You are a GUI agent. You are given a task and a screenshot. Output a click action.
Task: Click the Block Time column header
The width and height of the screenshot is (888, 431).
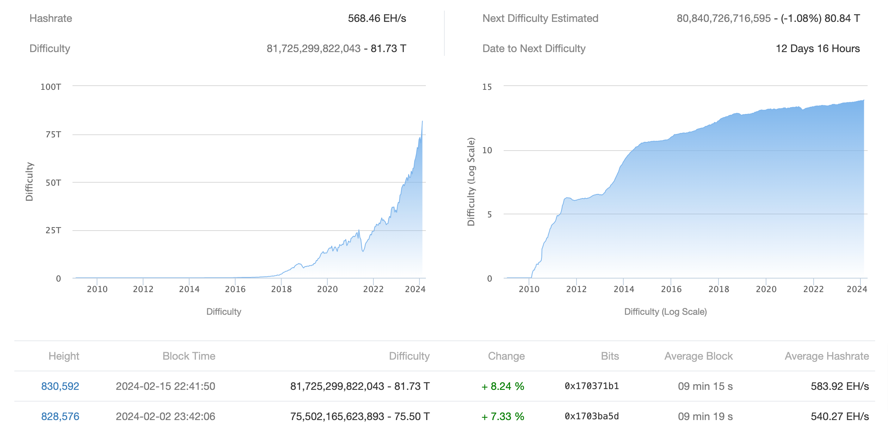(189, 356)
